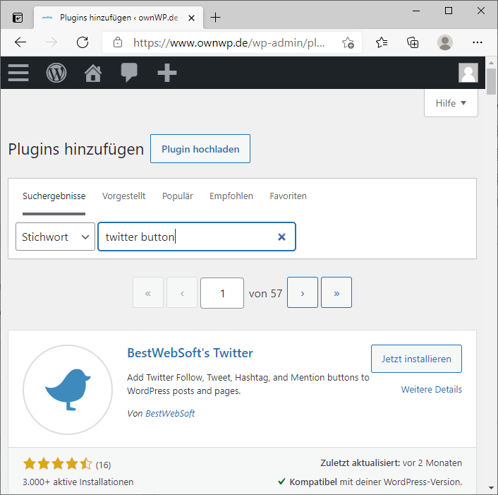Image resolution: width=498 pixels, height=495 pixels.
Task: Open Weitere Details link
Action: pos(431,390)
